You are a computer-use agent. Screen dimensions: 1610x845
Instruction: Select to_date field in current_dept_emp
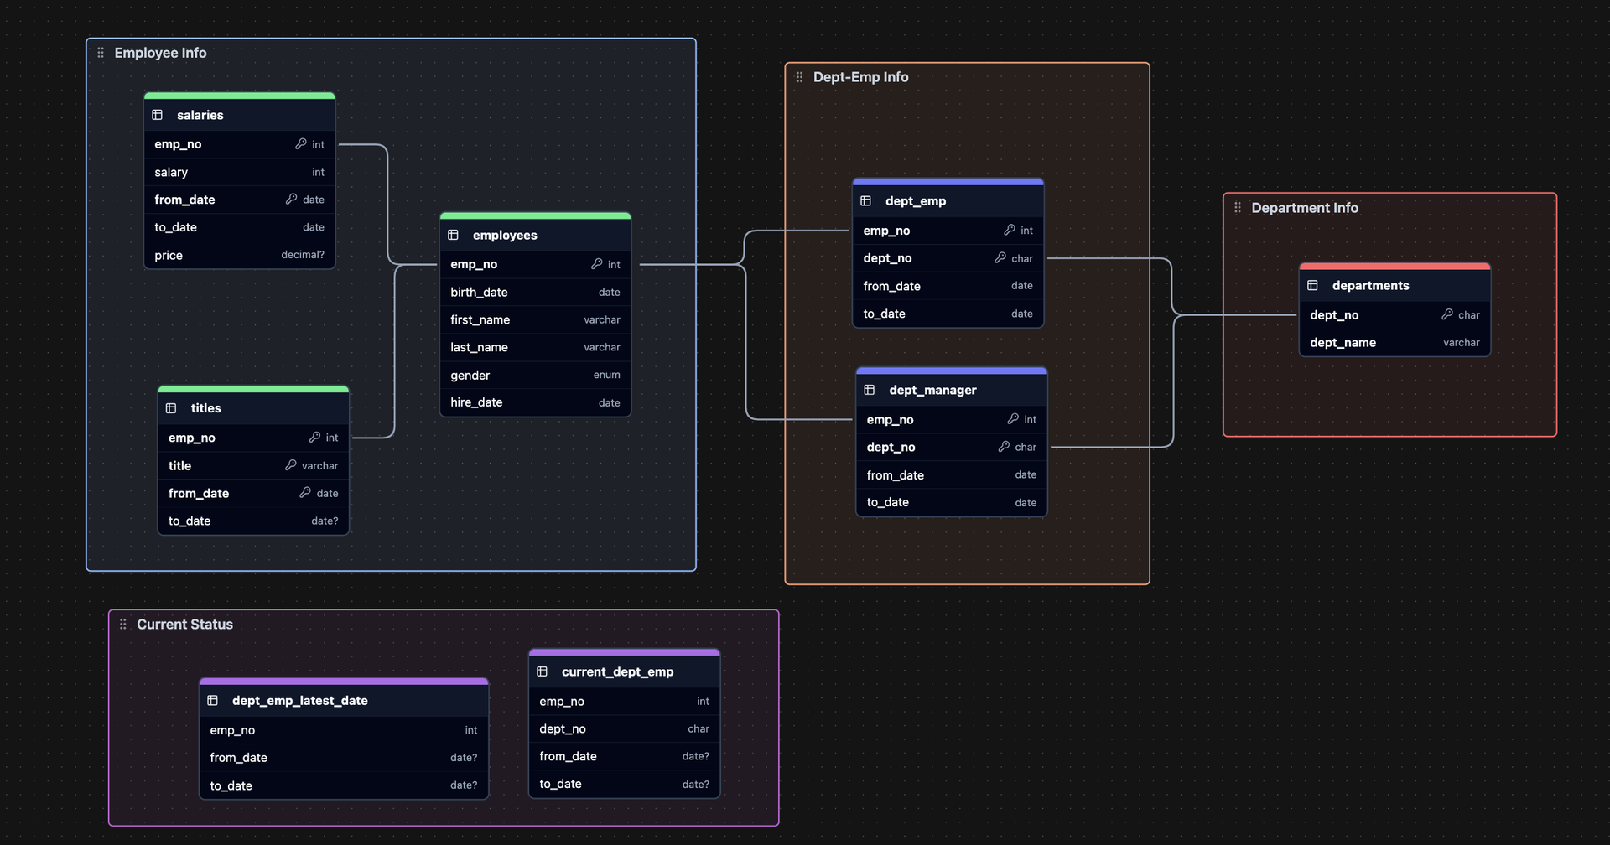pos(625,784)
